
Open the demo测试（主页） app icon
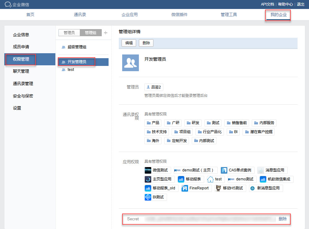pyautogui.click(x=177, y=170)
